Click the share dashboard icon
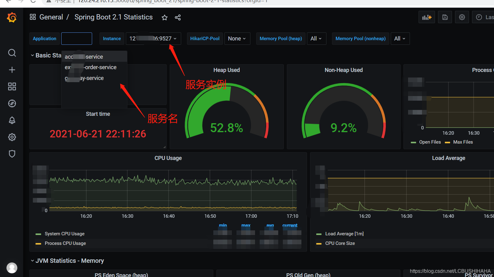Screen dimensions: 494x277 click(x=178, y=18)
